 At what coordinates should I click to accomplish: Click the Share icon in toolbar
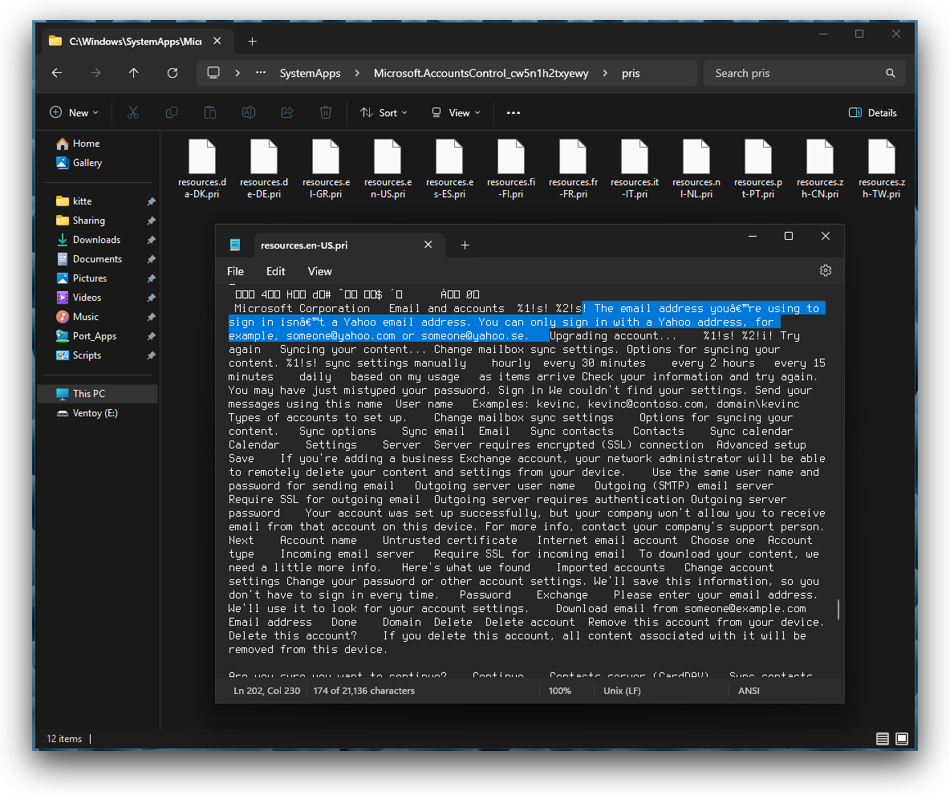coord(287,112)
